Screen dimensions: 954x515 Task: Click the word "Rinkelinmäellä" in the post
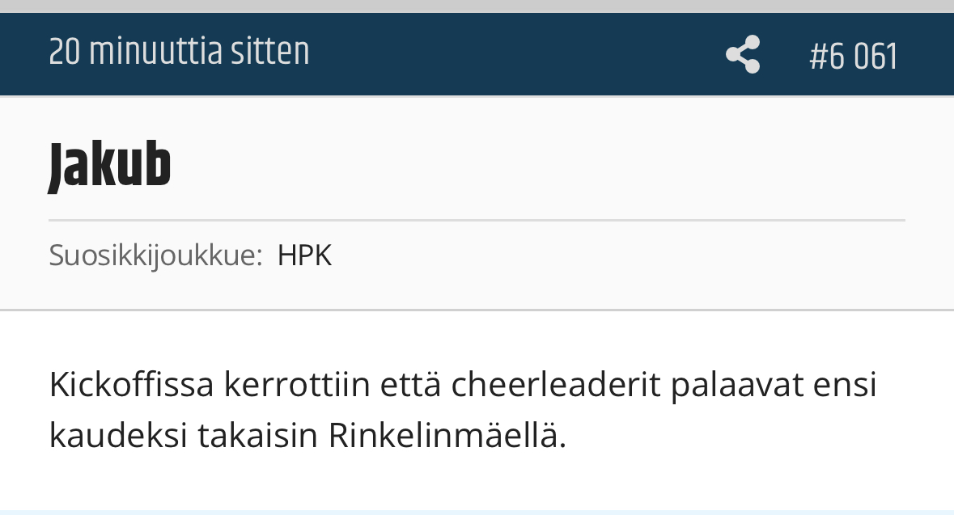[x=447, y=436]
